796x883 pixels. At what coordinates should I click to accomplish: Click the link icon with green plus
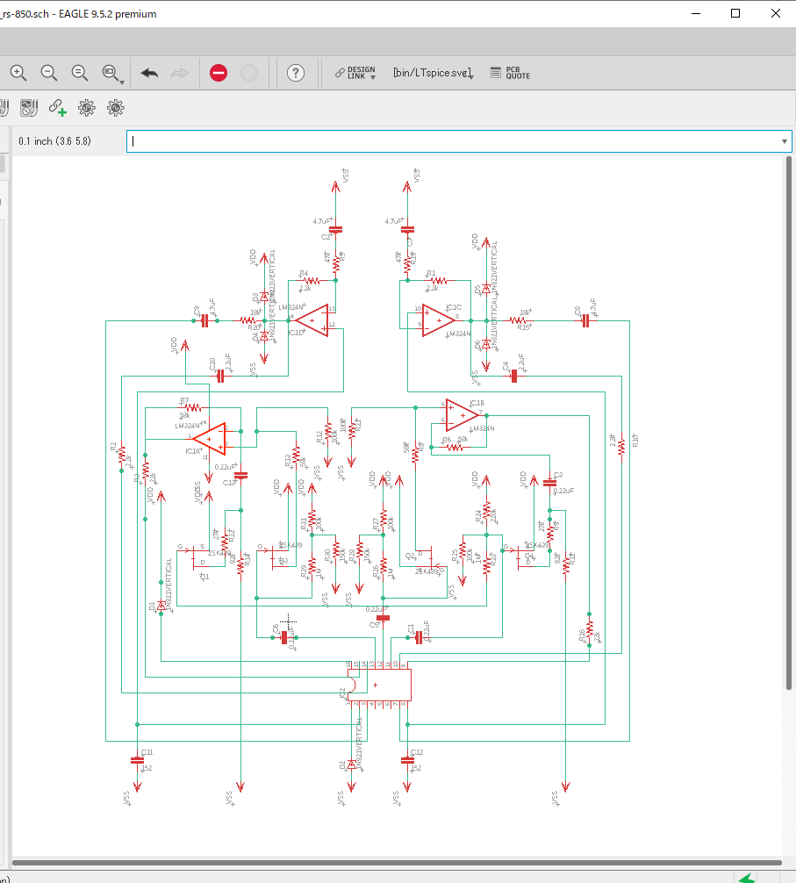coord(58,108)
